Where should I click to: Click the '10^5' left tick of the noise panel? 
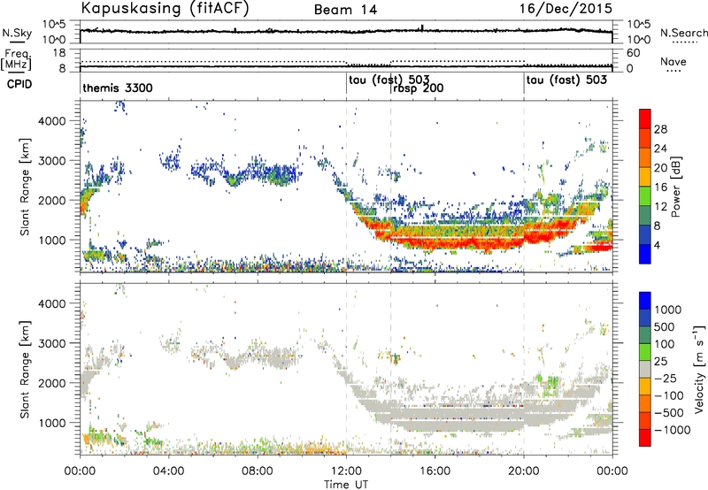(x=55, y=24)
